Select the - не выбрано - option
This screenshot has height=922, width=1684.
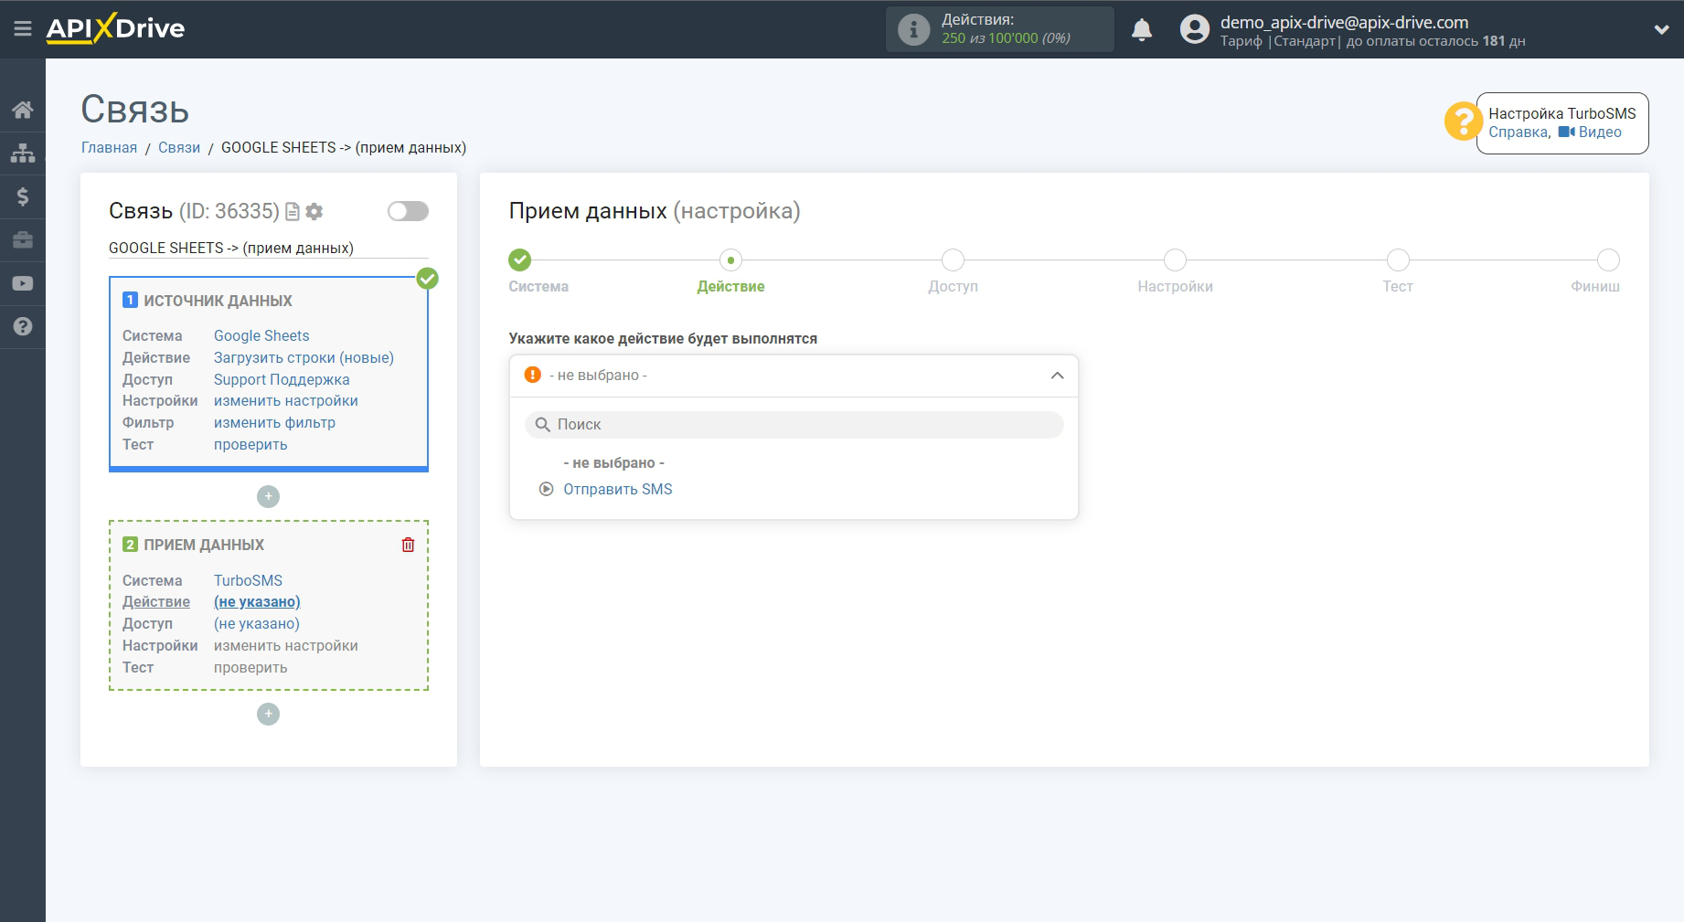(x=614, y=463)
